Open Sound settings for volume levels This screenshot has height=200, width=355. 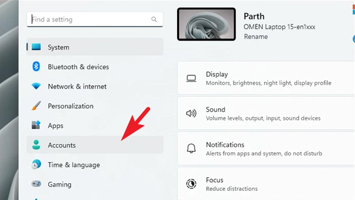[x=266, y=113]
